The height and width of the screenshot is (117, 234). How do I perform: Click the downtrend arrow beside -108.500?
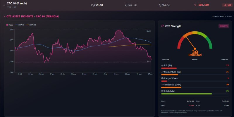[195, 5]
